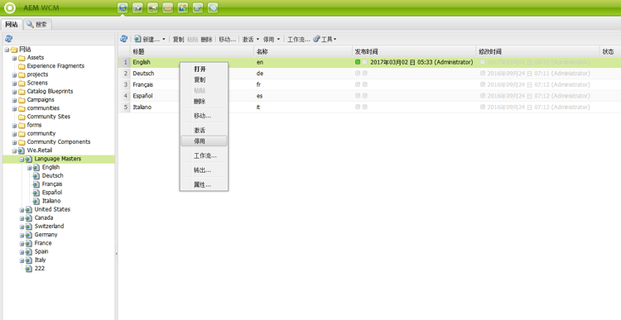The height and width of the screenshot is (320, 621).
Task: Open the 工具 toolbar dropdown
Action: point(325,39)
